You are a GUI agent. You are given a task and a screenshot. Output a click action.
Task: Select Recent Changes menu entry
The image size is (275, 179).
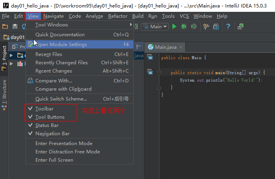[79, 71]
